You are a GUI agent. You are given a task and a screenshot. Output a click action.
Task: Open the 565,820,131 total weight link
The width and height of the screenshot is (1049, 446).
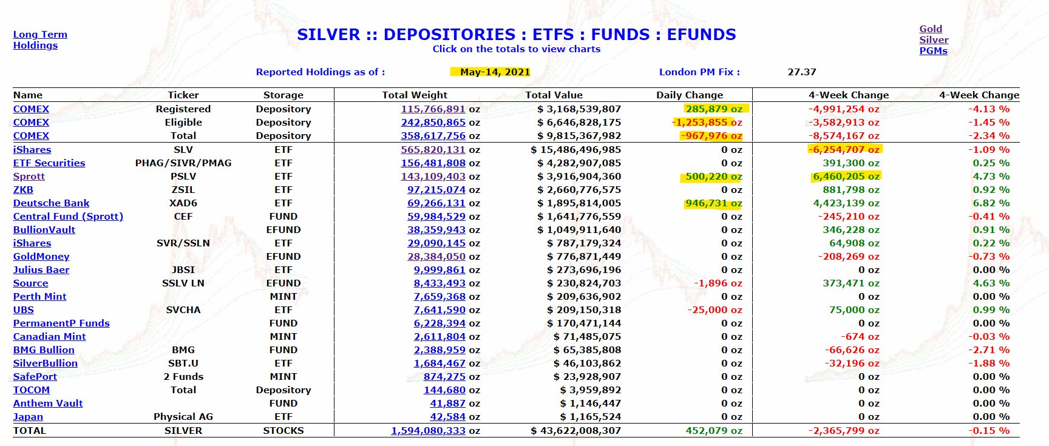pyautogui.click(x=433, y=149)
